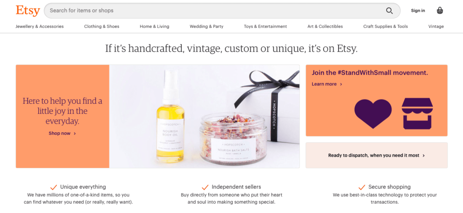463x213 pixels.
Task: Open the shopping basket icon
Action: pos(440,11)
